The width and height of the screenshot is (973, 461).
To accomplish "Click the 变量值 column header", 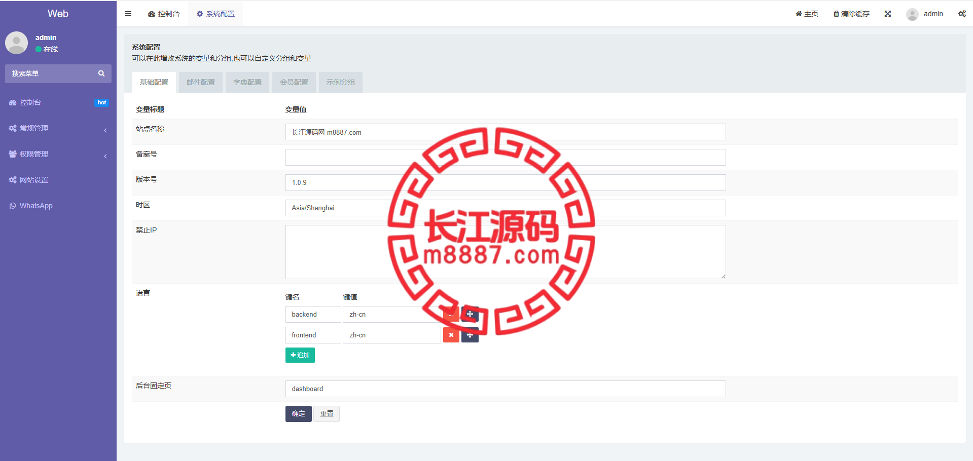I will pos(296,109).
